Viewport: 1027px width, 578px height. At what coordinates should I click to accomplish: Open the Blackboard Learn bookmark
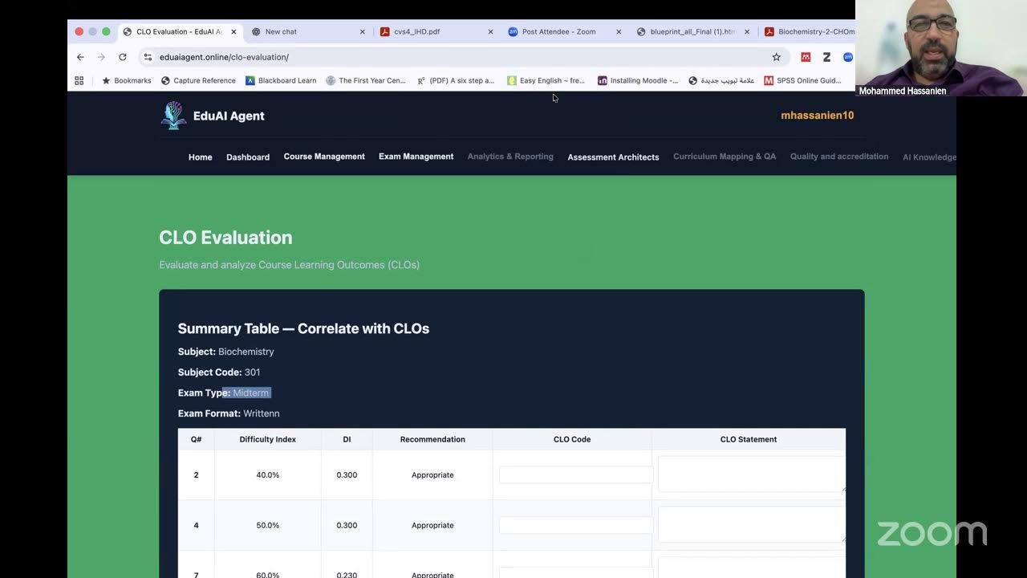point(281,80)
